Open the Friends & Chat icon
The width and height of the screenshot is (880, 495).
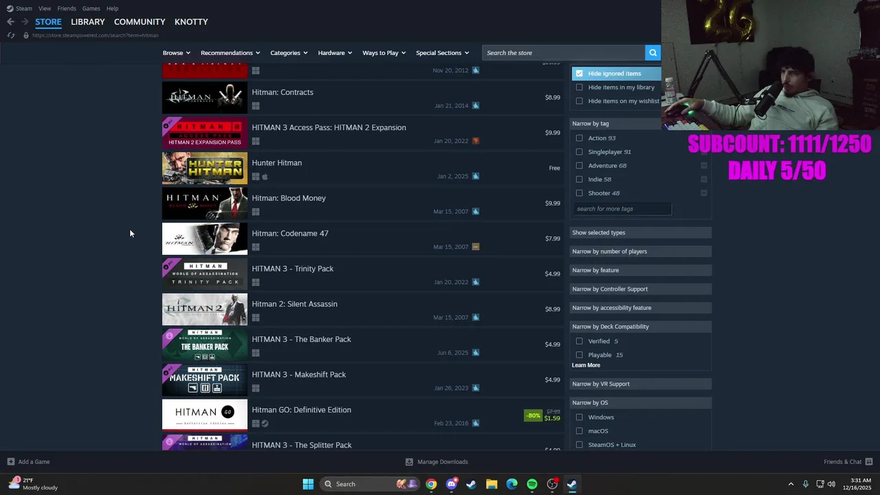(x=869, y=462)
